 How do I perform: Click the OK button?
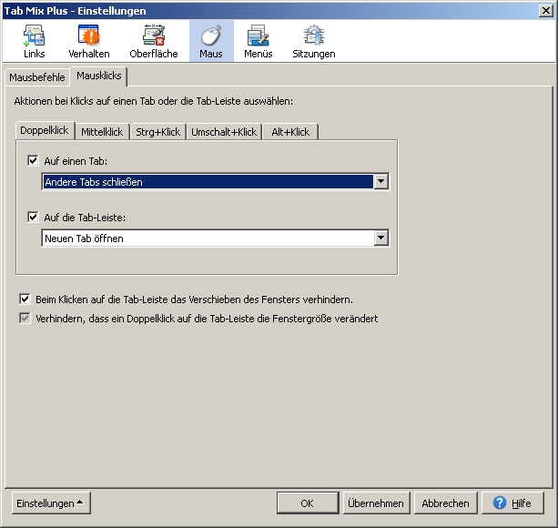coord(308,503)
